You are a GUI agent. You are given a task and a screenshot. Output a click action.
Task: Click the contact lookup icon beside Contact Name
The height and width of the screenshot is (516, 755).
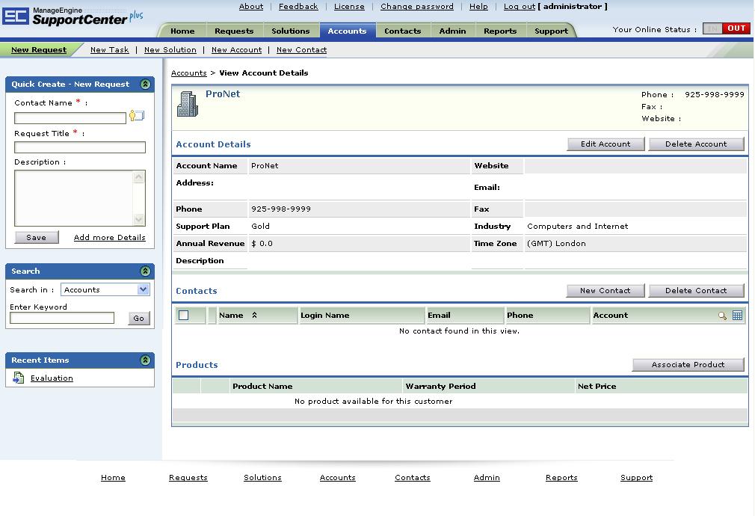[x=136, y=116]
